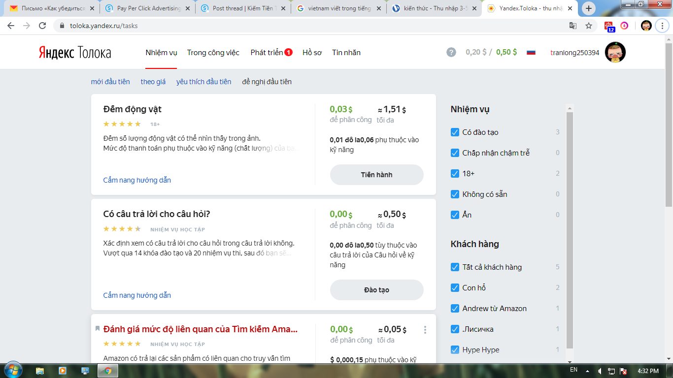Screen dimensions: 673x378
Task: Launch the media player taskbar icon
Action: click(x=63, y=370)
